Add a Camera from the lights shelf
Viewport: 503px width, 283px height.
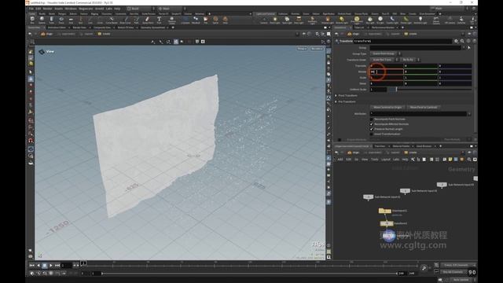click(x=264, y=20)
